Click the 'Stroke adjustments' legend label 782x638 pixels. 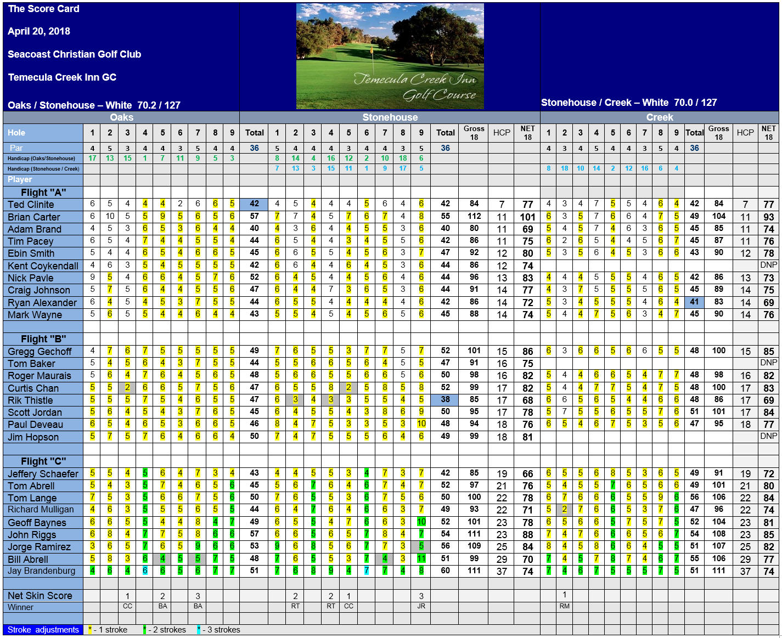coord(43,630)
